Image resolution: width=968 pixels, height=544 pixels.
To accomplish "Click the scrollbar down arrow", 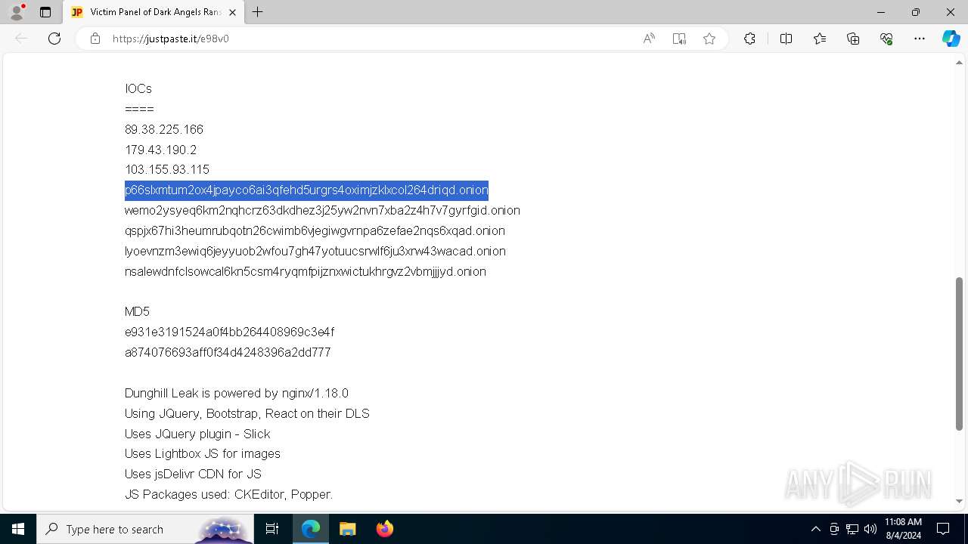I will (959, 501).
